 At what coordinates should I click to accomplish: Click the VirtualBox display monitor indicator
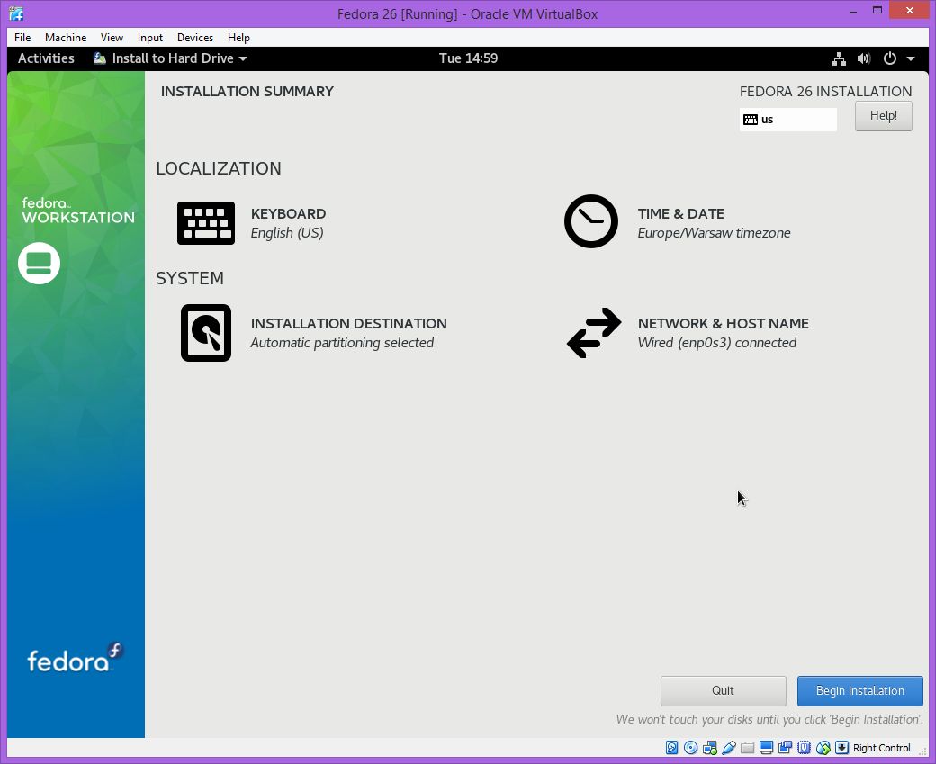coord(767,747)
